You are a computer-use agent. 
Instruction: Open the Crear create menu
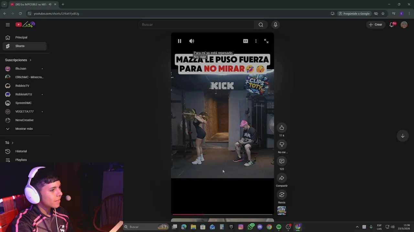(376, 24)
